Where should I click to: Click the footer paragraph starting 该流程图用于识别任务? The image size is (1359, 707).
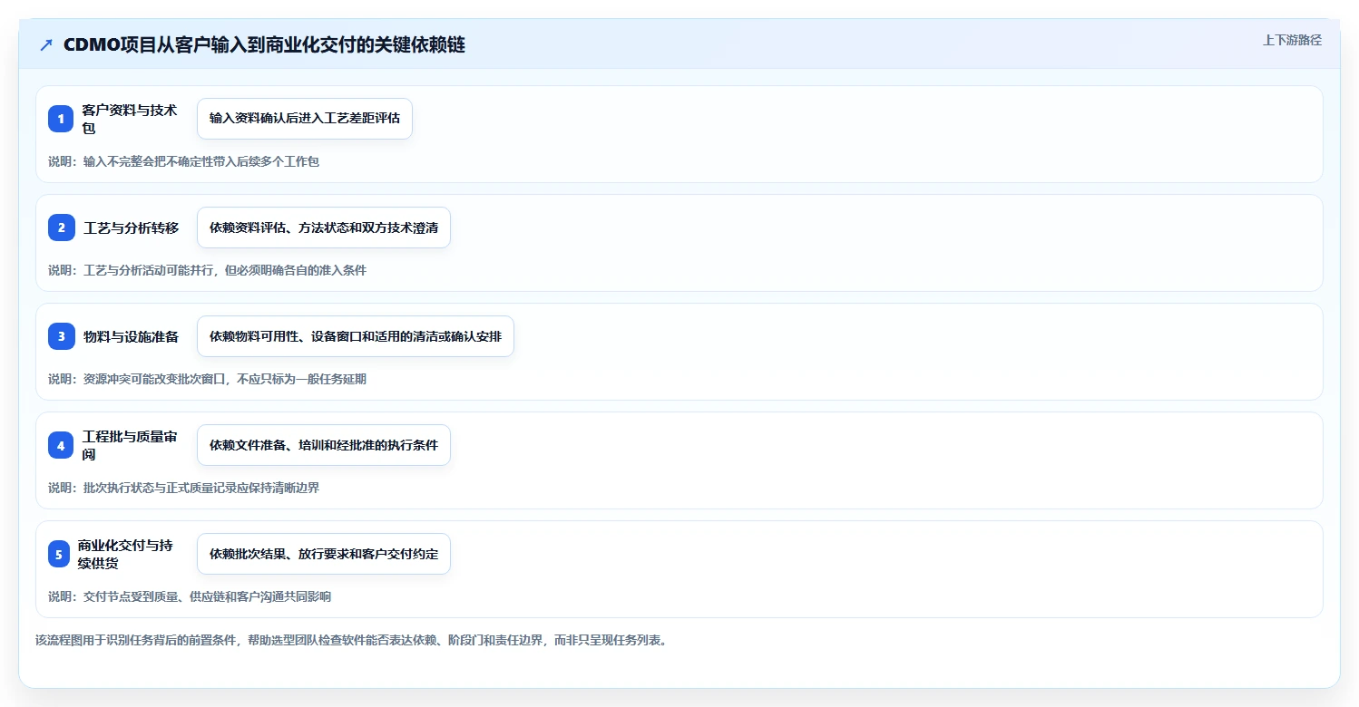(352, 640)
